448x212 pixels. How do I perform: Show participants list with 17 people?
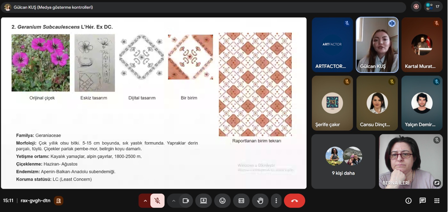(433, 6)
